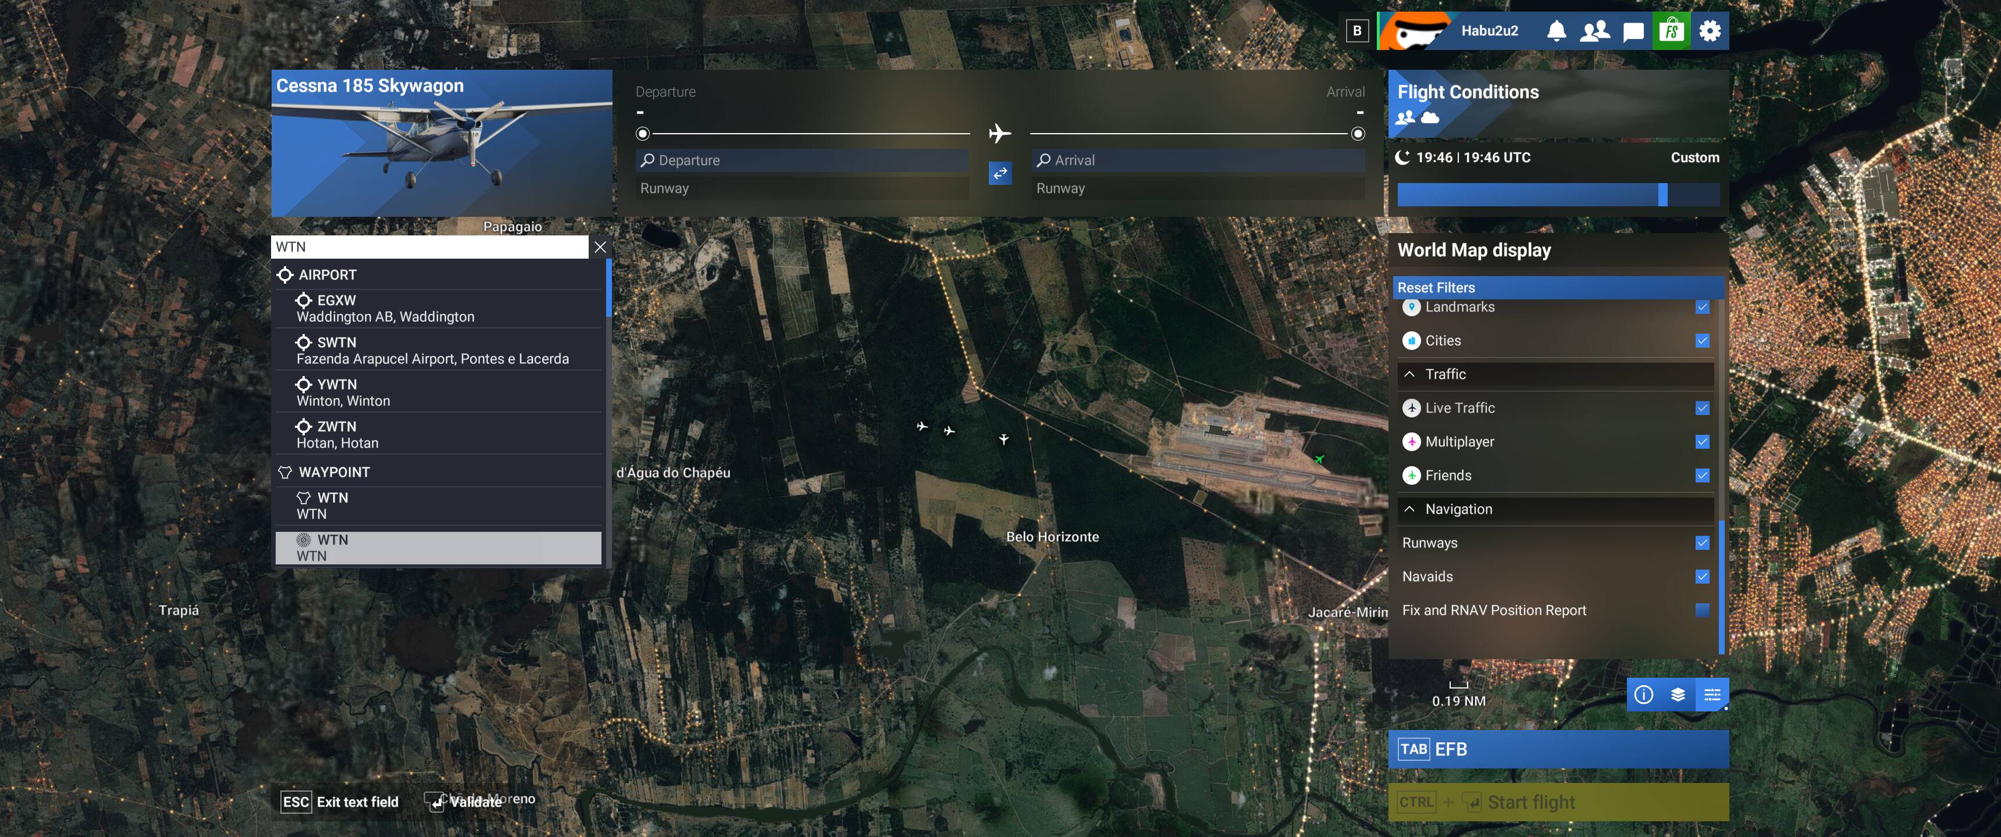Open the settings gear icon
The width and height of the screenshot is (2001, 837).
click(1710, 31)
